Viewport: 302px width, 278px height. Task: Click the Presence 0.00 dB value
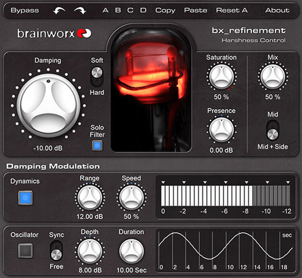coord(221,150)
